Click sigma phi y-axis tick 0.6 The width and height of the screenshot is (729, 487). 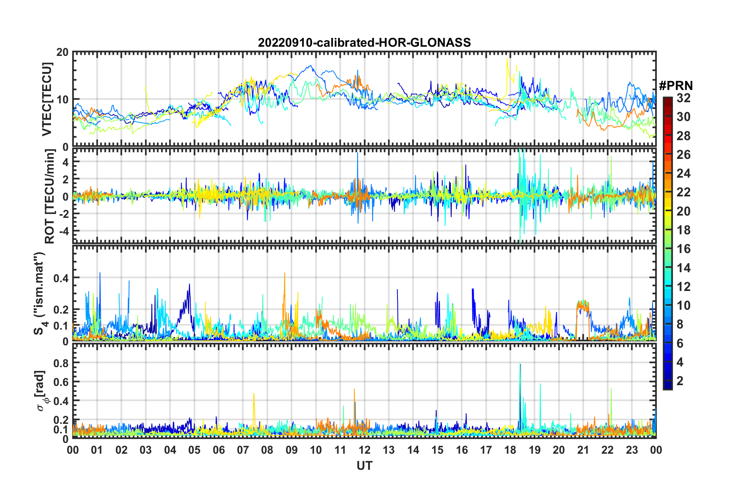coord(61,382)
